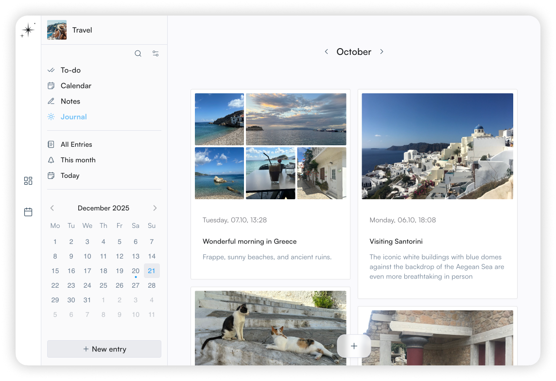Go to next month after October
Image resolution: width=556 pixels, height=381 pixels.
382,52
